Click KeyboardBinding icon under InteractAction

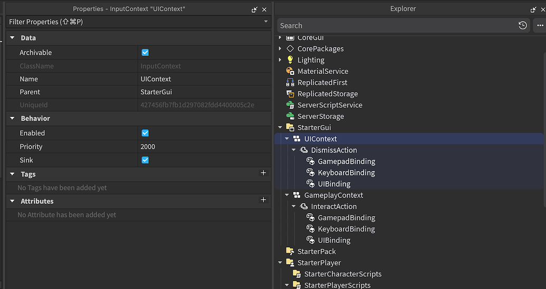(310, 229)
